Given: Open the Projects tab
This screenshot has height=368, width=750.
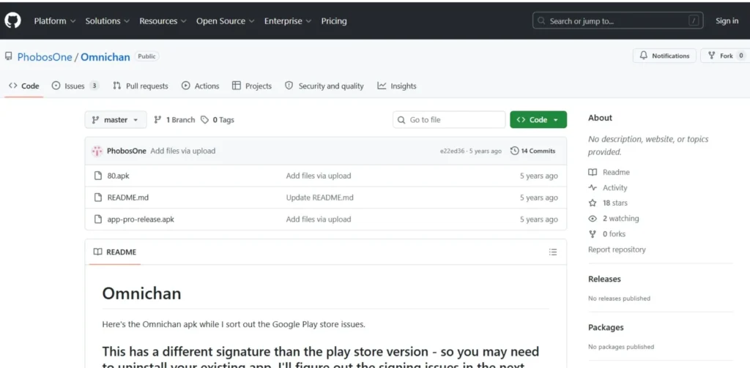Looking at the screenshot, I should [x=252, y=86].
